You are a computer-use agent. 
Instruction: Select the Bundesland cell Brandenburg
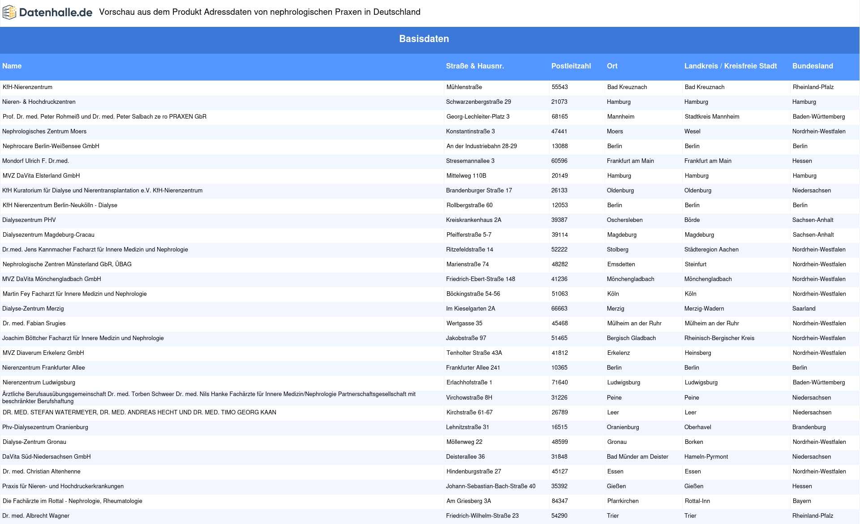(x=809, y=427)
